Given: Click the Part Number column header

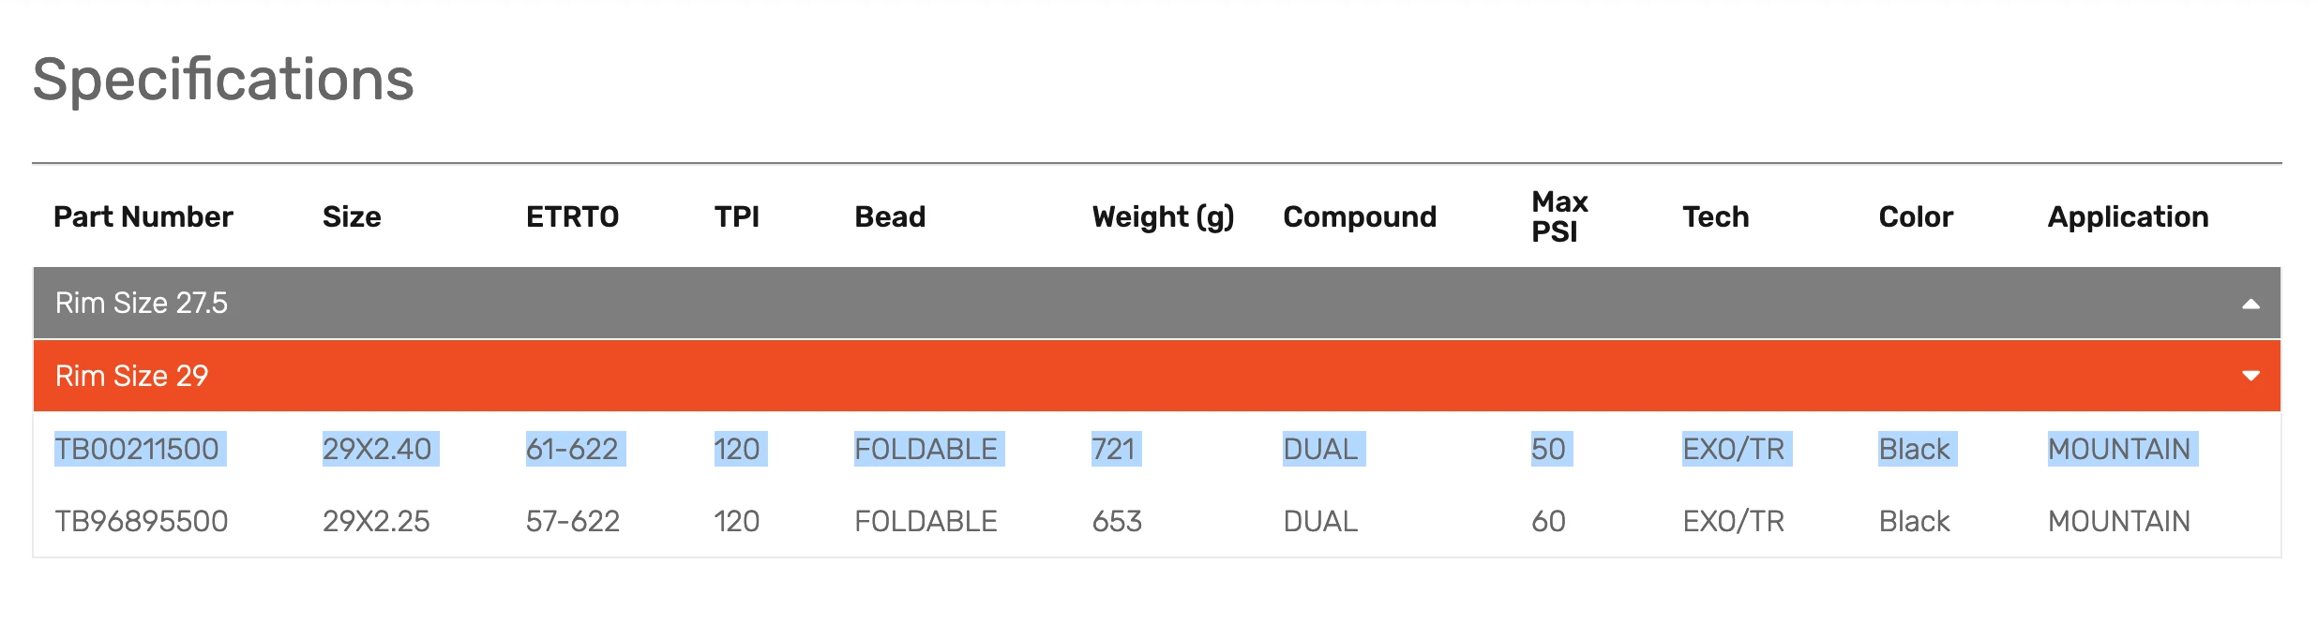Looking at the screenshot, I should (x=143, y=216).
